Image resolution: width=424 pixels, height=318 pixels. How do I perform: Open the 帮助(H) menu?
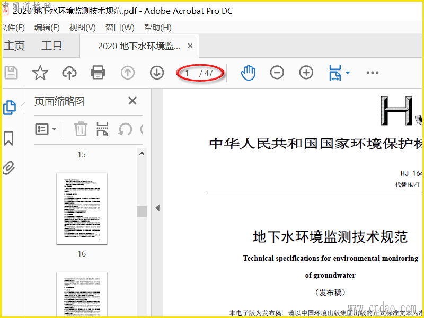pos(158,28)
